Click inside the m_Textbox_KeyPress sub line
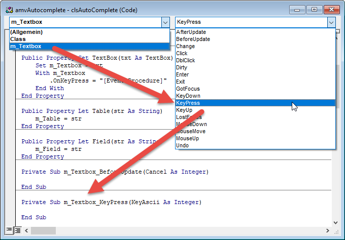Viewport: 345px width, 240px height. [x=112, y=202]
